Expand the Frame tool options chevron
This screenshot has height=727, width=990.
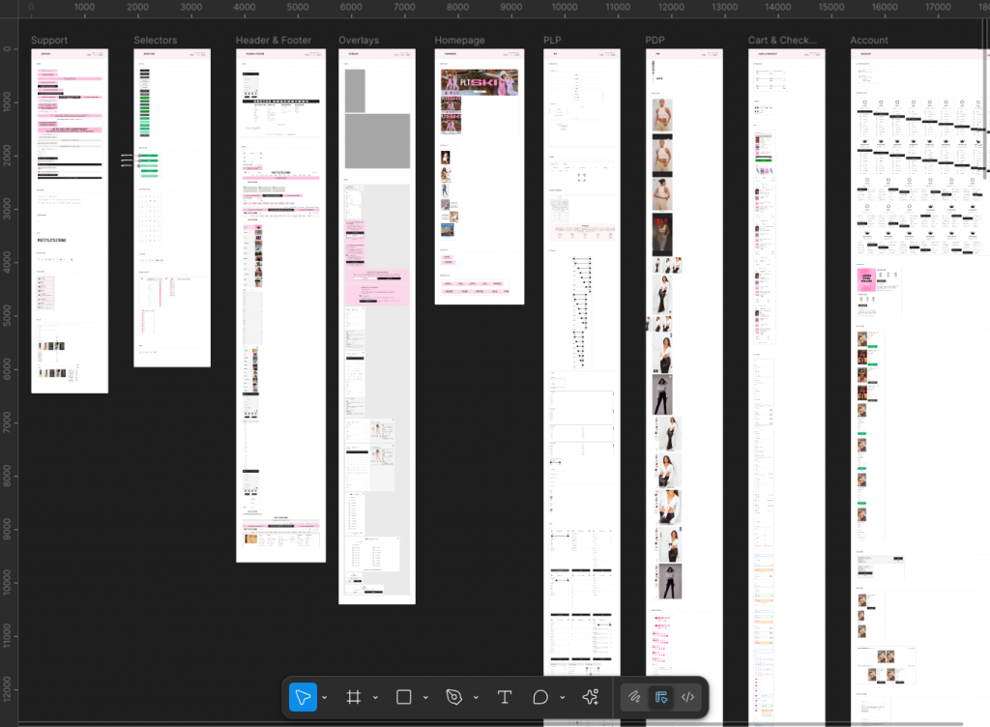click(x=375, y=698)
